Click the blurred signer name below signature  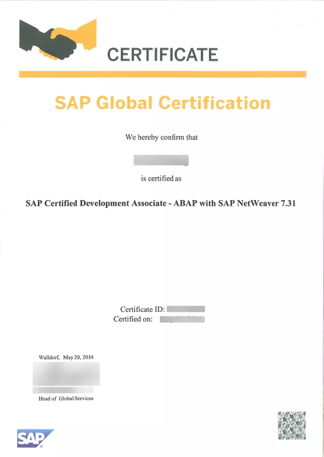pos(63,390)
